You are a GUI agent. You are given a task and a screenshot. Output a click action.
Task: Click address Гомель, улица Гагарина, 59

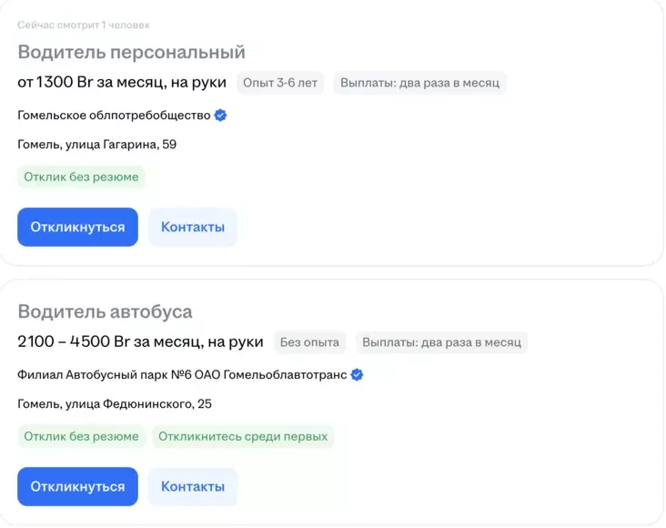point(96,145)
